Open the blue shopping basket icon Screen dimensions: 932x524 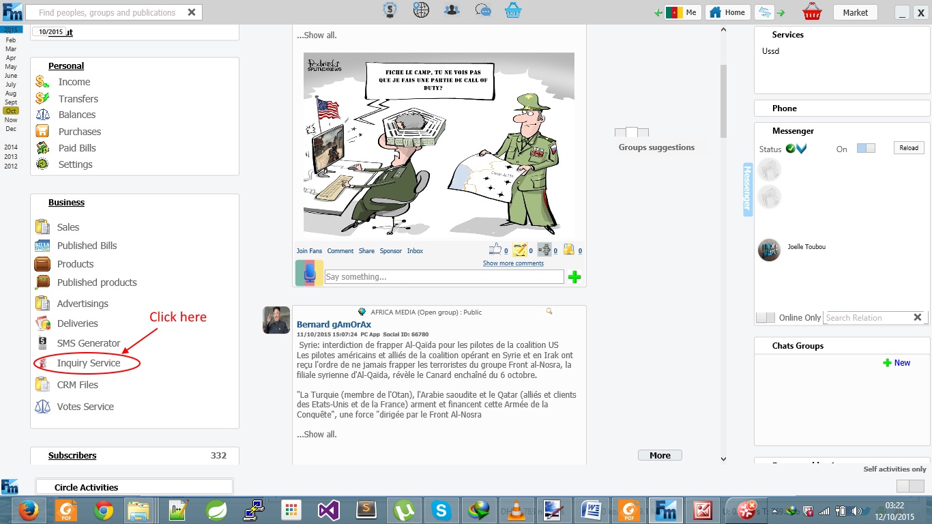pos(513,10)
